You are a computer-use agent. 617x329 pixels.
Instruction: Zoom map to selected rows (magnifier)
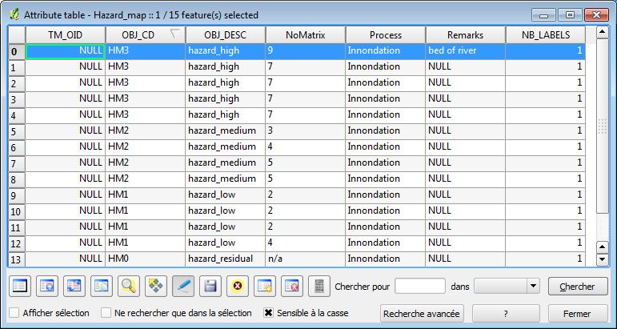tap(128, 287)
